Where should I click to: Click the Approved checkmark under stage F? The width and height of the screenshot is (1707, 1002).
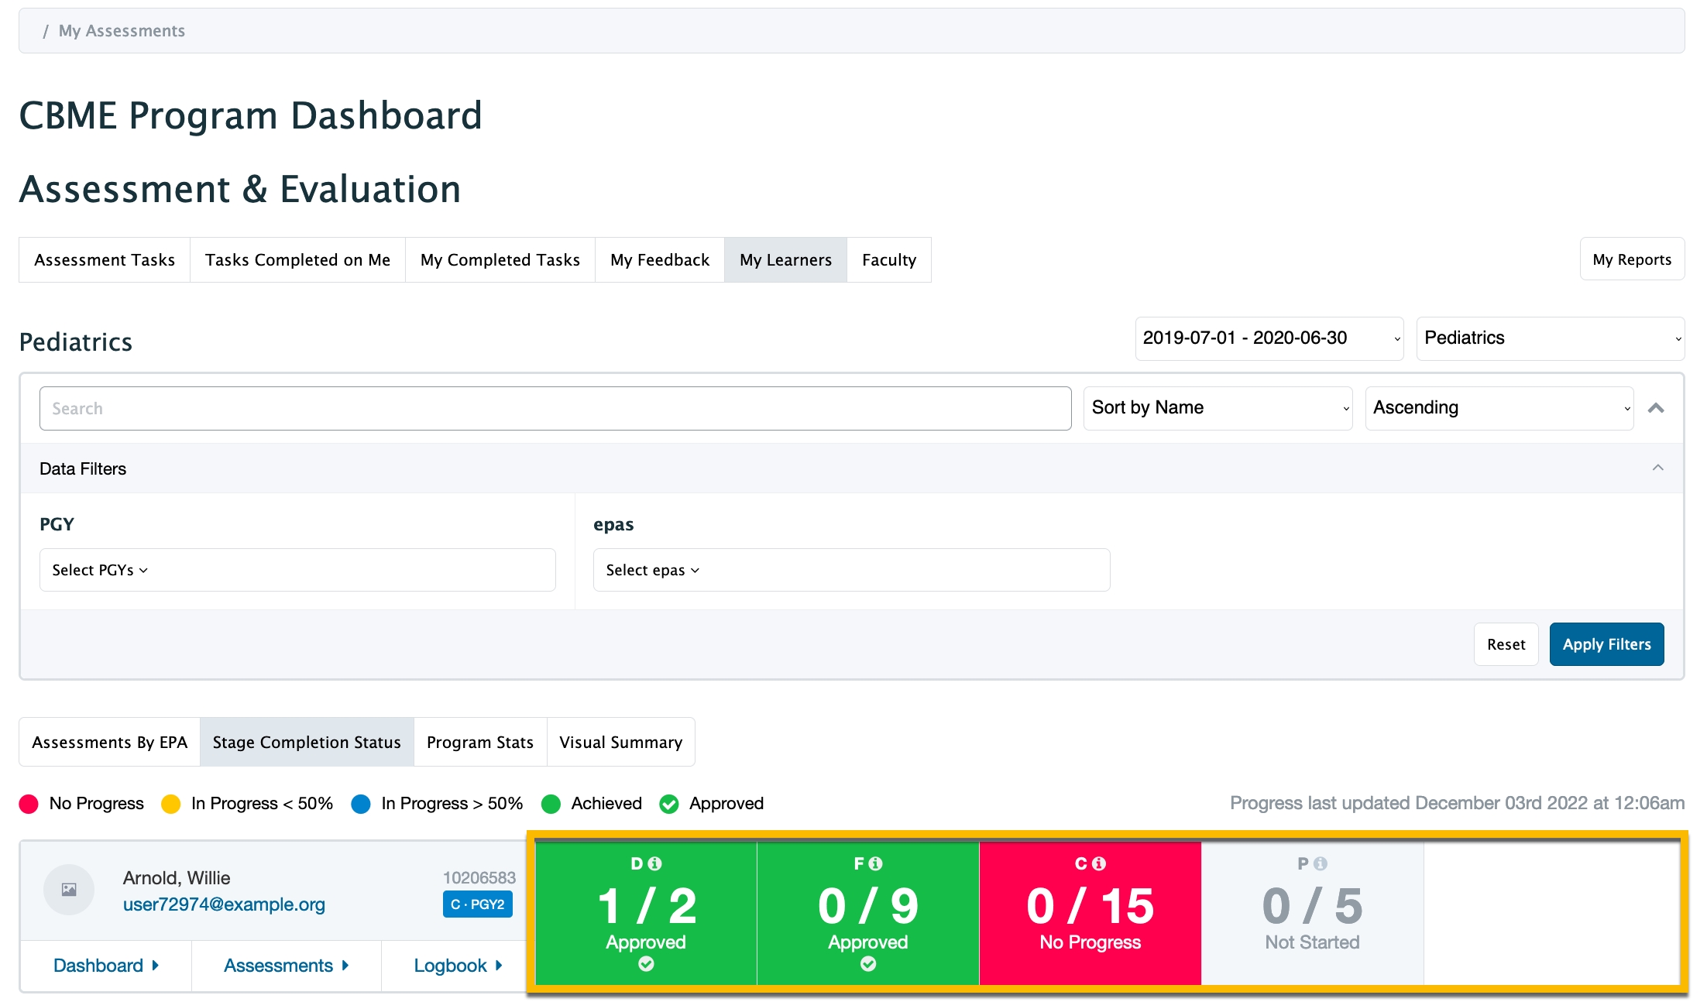click(x=868, y=964)
